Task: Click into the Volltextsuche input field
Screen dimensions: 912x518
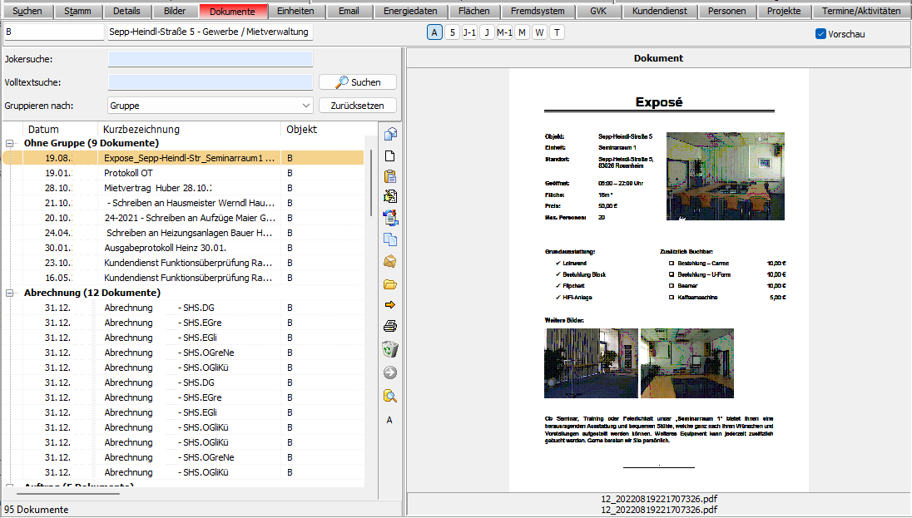Action: point(210,82)
